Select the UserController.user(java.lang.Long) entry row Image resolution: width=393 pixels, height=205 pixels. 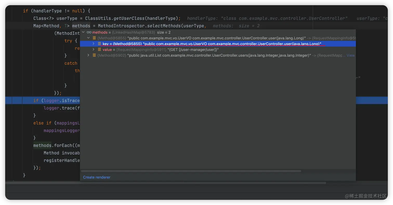pos(218,38)
